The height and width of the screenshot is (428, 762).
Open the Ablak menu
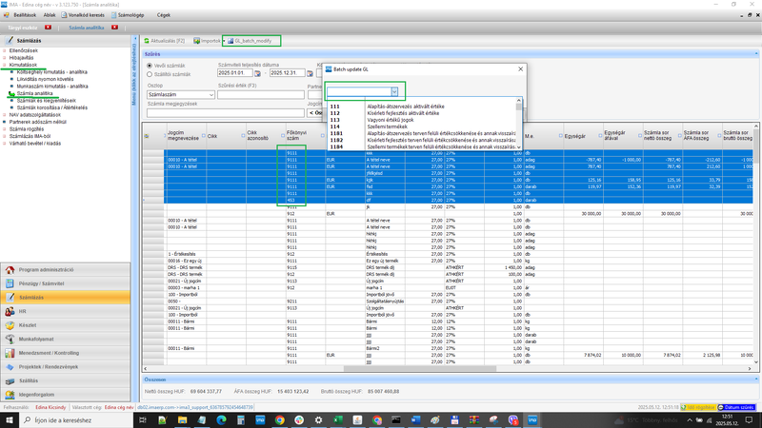(x=50, y=15)
